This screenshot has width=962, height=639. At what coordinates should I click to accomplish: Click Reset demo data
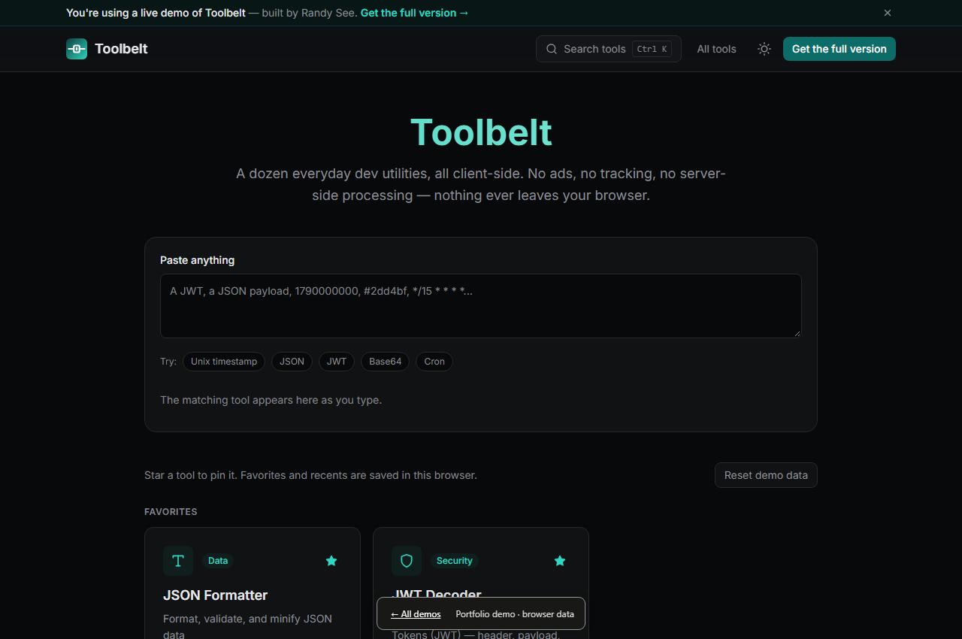pyautogui.click(x=766, y=475)
